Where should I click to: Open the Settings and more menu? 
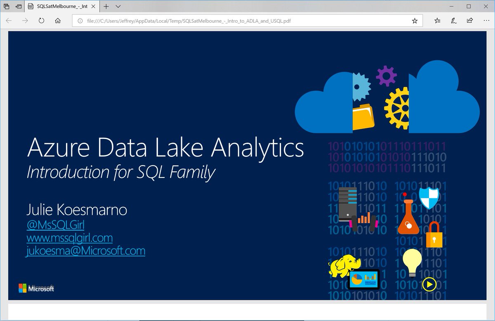point(487,21)
